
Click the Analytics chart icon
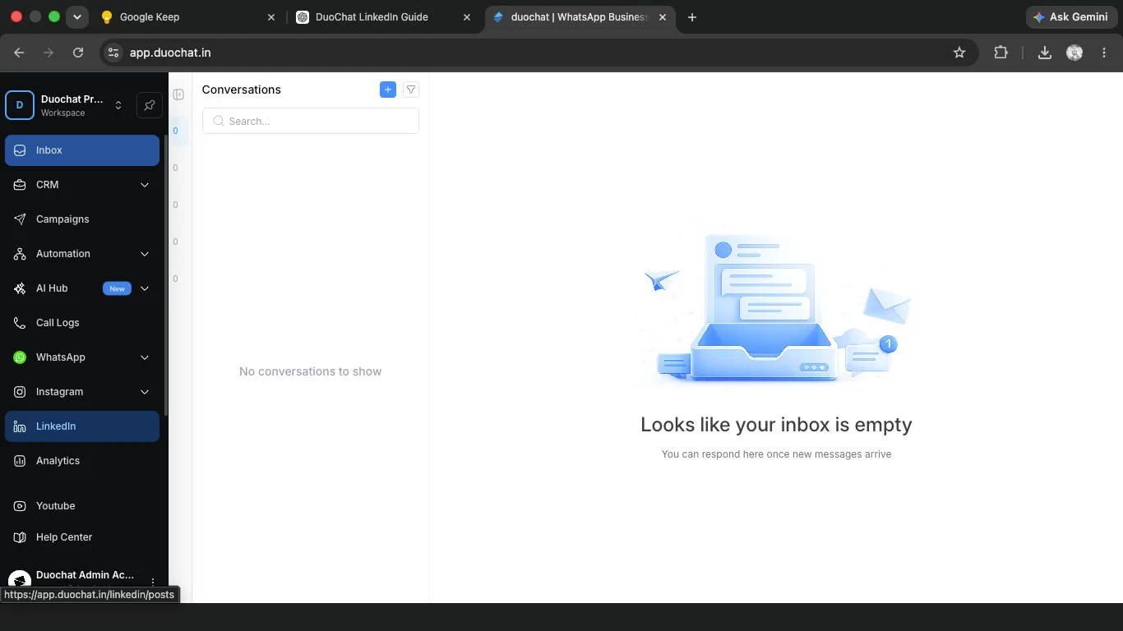(20, 461)
